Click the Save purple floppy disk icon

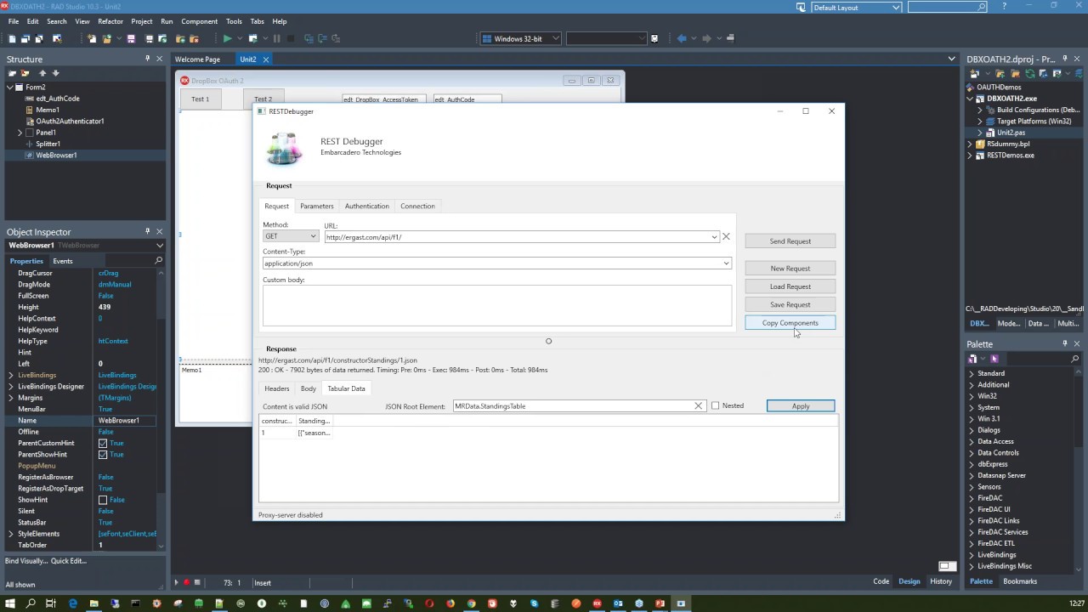[131, 38]
